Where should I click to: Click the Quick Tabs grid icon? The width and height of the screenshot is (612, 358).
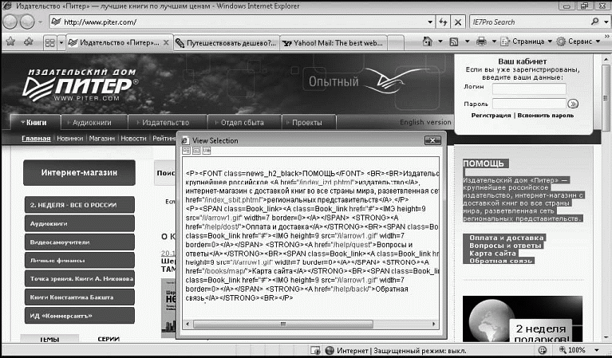coord(49,41)
